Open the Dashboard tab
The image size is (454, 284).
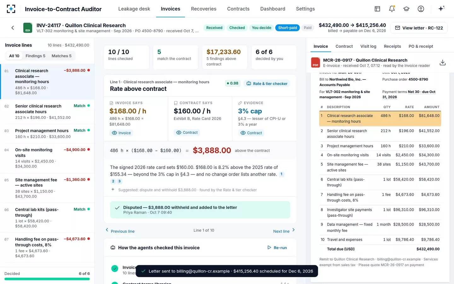(273, 9)
